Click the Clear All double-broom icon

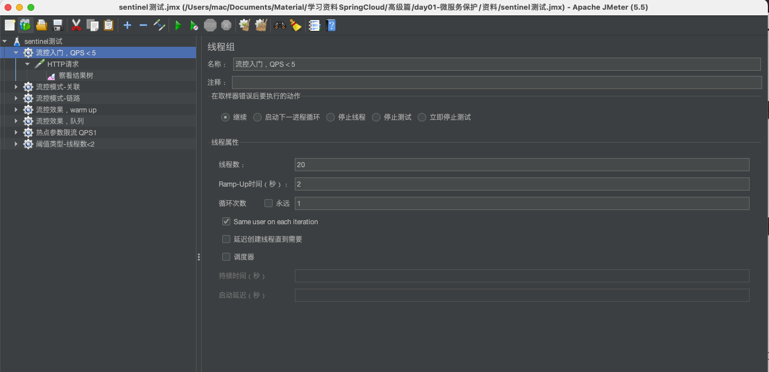coord(261,25)
